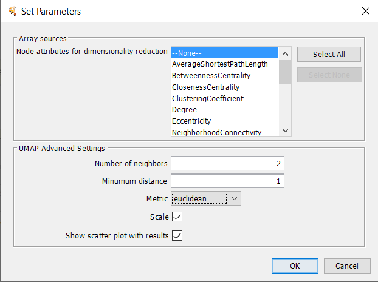Screen dimensions: 378x282
Task: Pick the Degree attribute
Action: click(225, 110)
